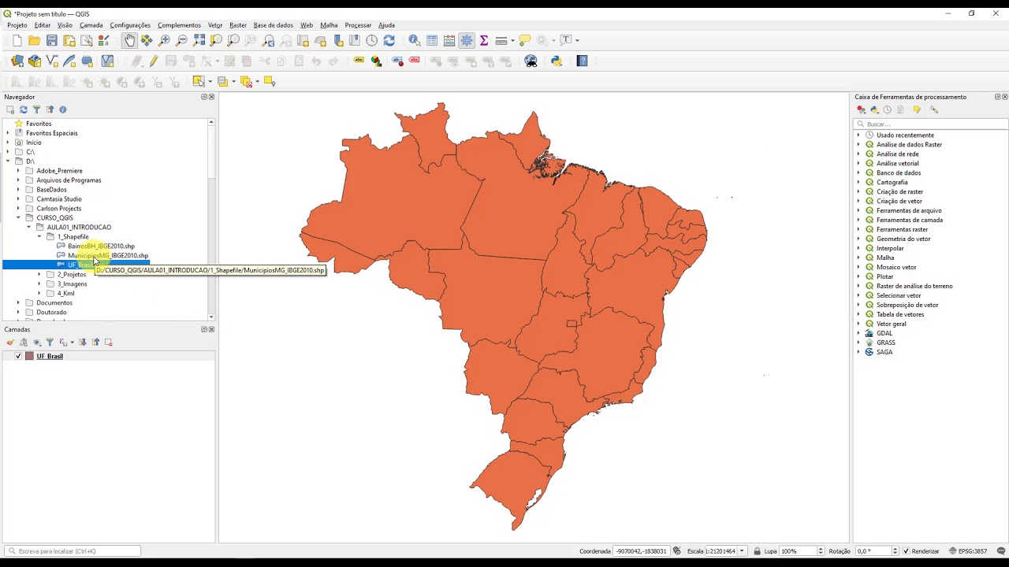The width and height of the screenshot is (1009, 567).
Task: Select Favoritos Espaciais in browser
Action: point(51,133)
